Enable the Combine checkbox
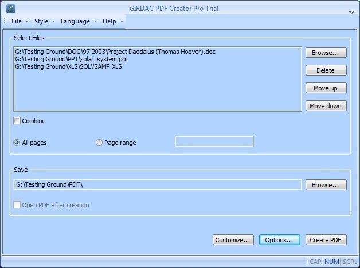This screenshot has height=268, width=360. [x=17, y=121]
